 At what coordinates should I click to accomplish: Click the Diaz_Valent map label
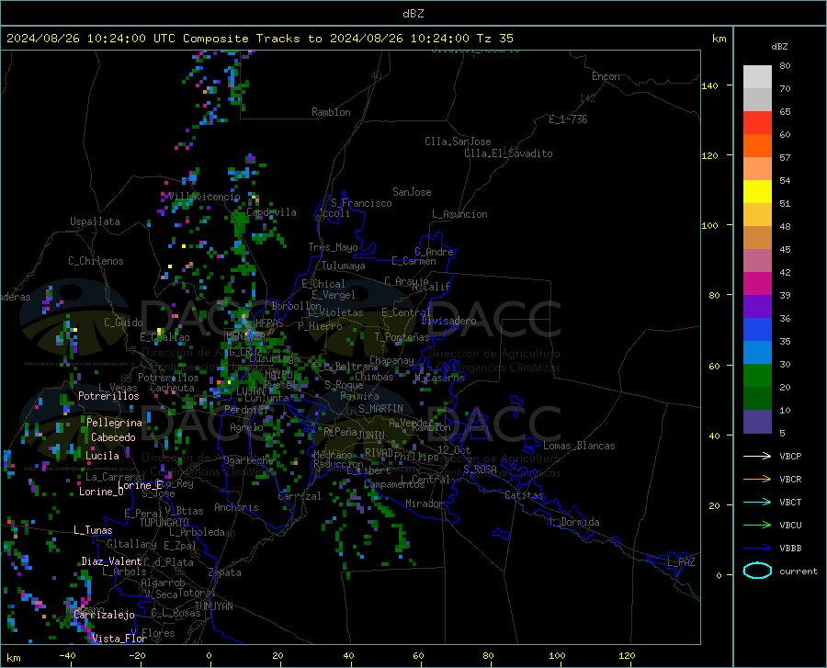pos(111,561)
